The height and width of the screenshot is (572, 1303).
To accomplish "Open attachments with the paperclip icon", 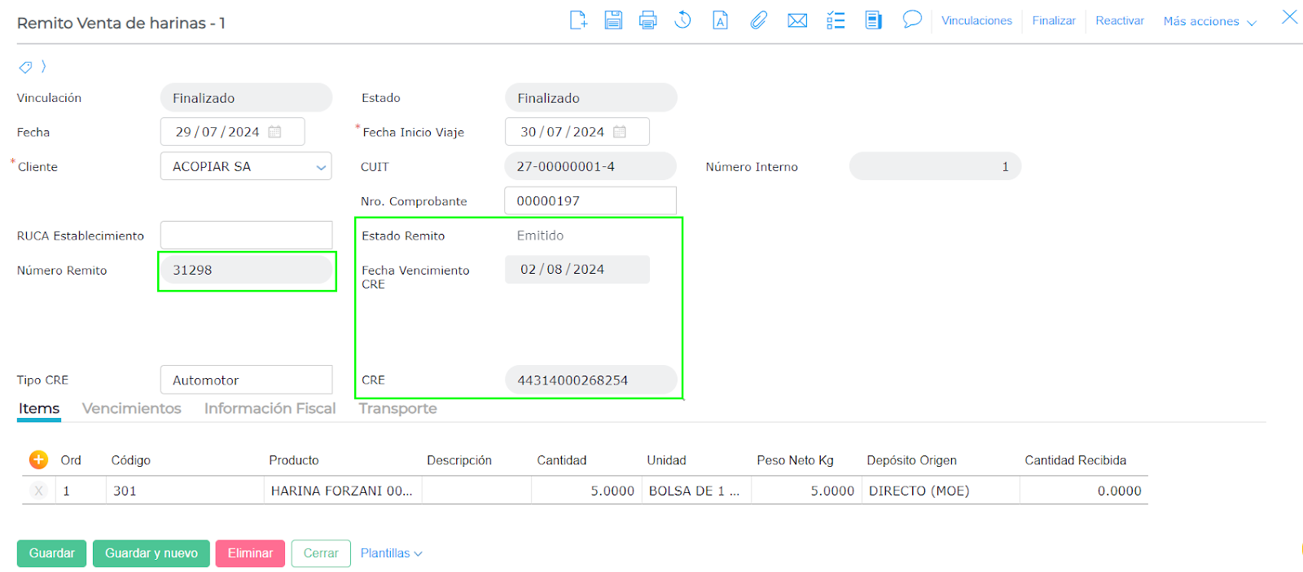I will [758, 20].
